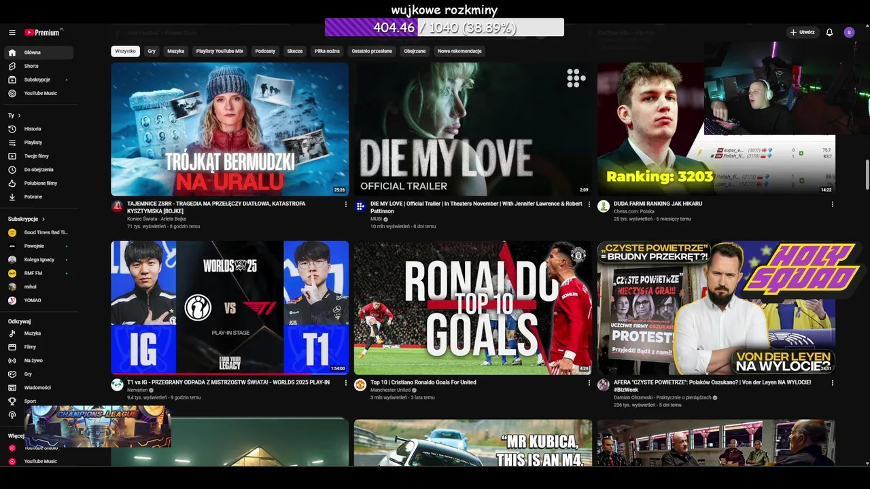Select the Podcasty filter chip
This screenshot has height=489, width=870.
(x=265, y=51)
